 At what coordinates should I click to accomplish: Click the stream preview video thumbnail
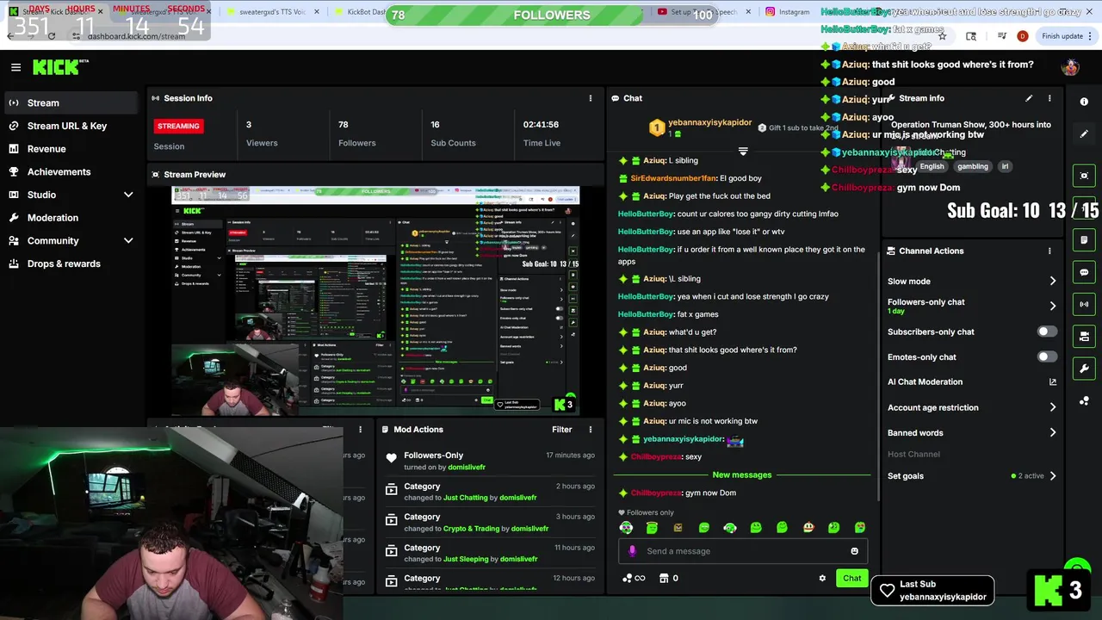point(375,301)
